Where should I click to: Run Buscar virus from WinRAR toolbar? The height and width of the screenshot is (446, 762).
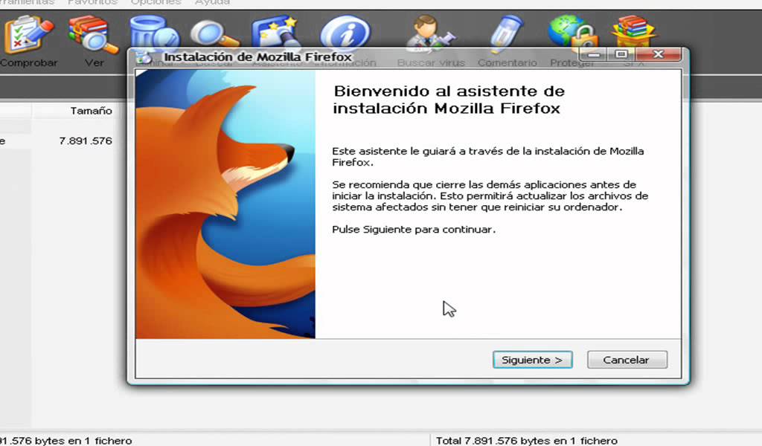pos(431,33)
